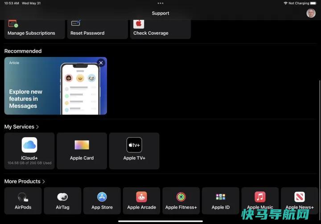Tap the Check Coverage Apple icon

tap(139, 24)
